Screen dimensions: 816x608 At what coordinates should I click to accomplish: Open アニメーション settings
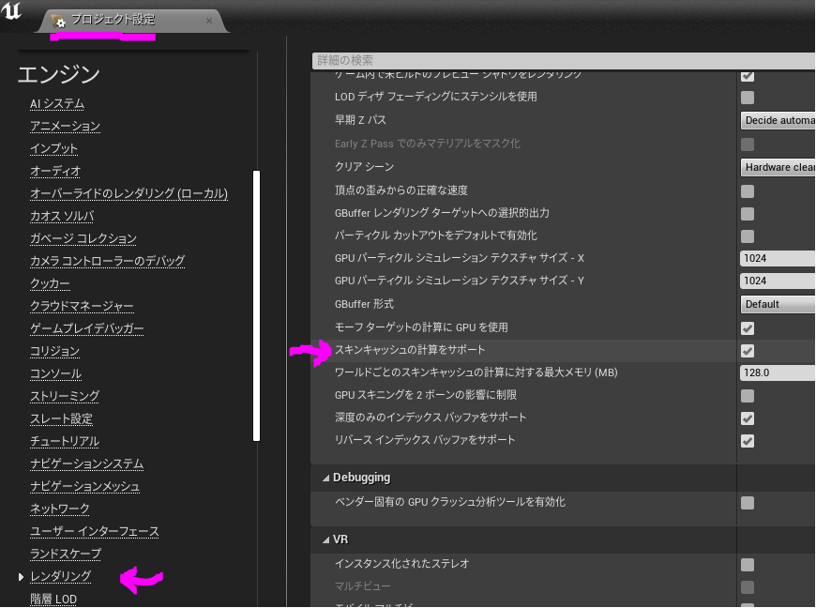click(65, 126)
